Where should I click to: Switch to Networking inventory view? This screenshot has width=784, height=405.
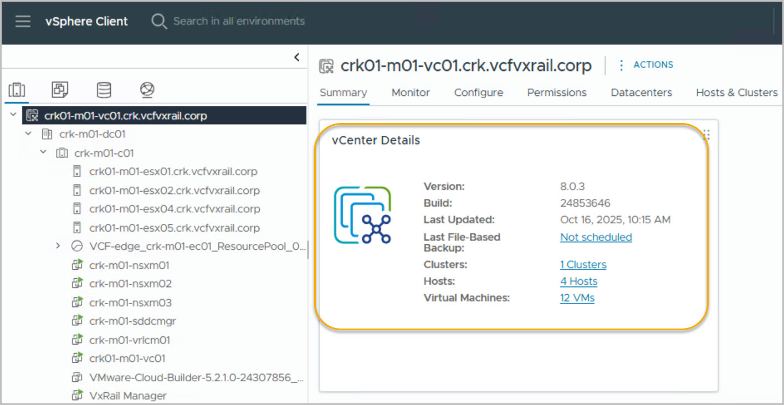147,90
